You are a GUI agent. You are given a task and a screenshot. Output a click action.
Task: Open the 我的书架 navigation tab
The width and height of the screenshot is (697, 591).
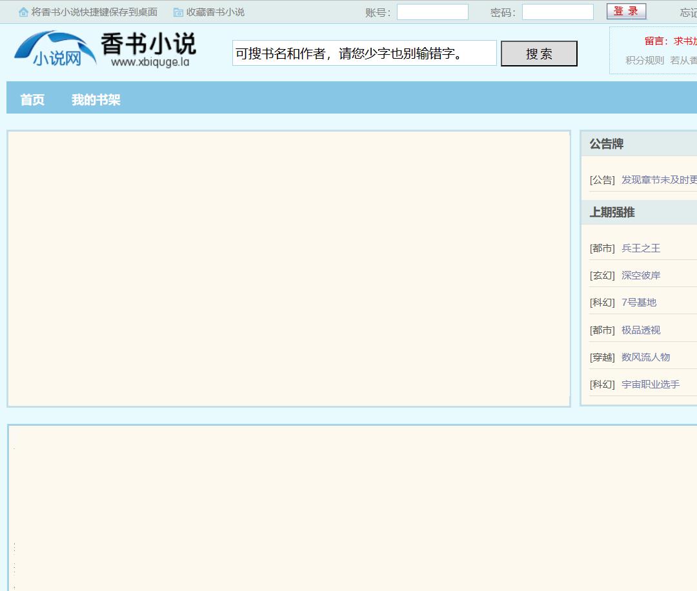(x=96, y=100)
